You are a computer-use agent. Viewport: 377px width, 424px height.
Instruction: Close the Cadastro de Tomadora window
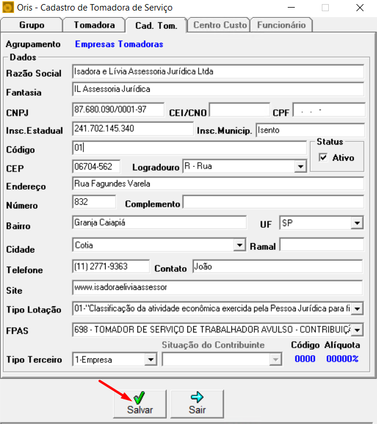click(360, 8)
